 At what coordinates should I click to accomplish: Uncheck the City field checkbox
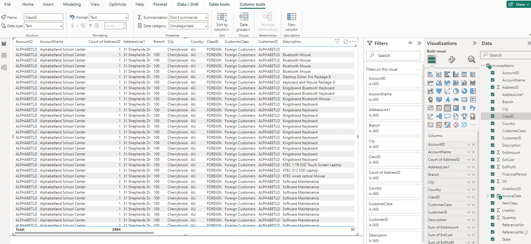[493, 109]
